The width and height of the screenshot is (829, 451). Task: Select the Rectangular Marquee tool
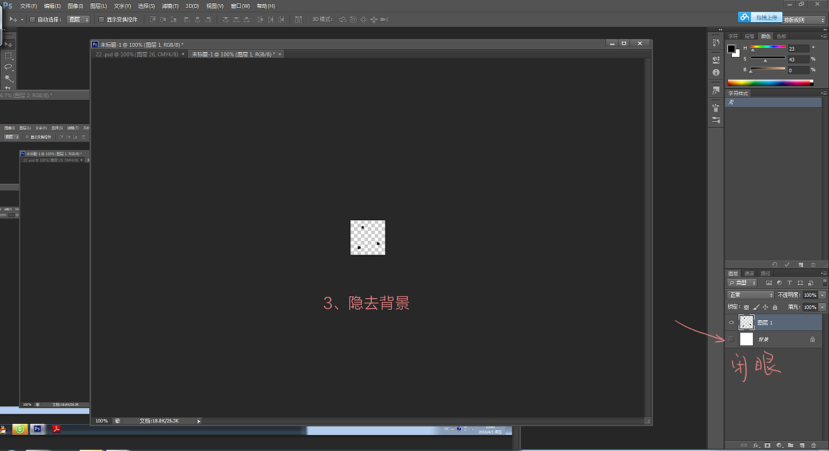coord(8,56)
